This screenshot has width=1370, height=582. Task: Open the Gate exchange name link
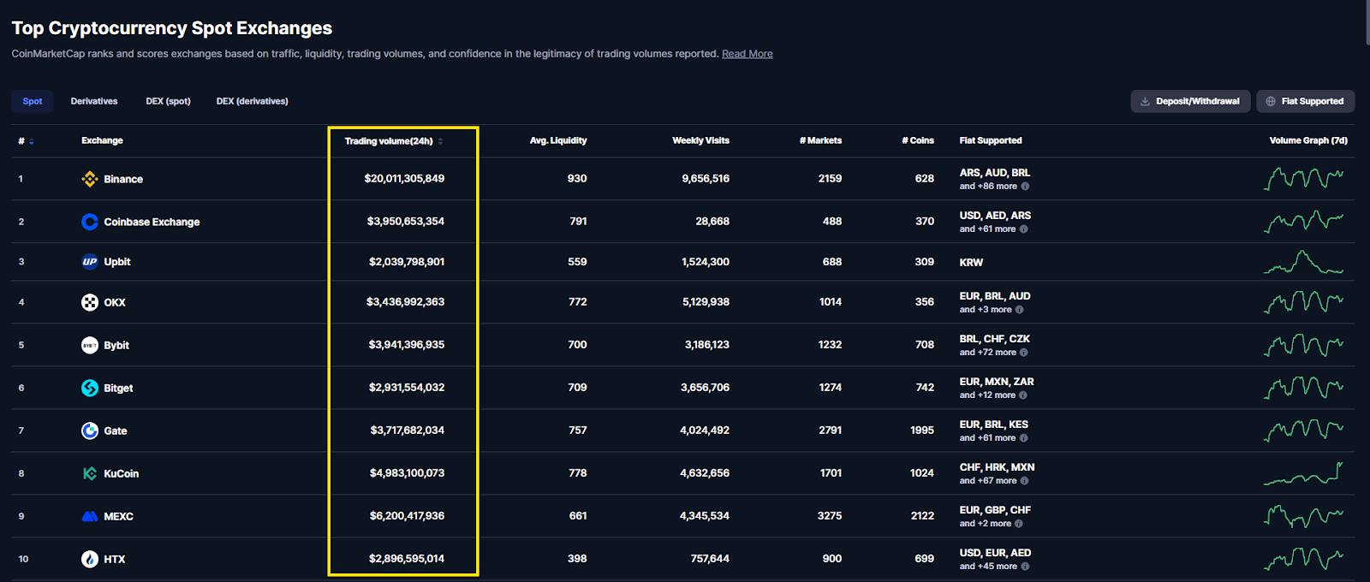click(116, 431)
